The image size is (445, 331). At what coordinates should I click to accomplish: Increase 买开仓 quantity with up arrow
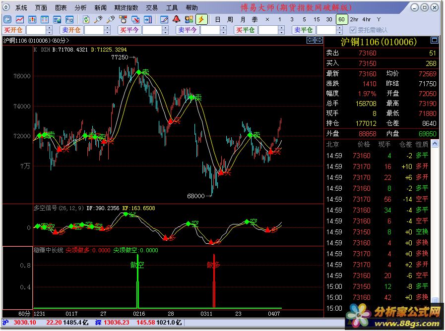click(x=50, y=28)
